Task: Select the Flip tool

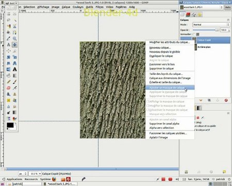Action: pos(9,69)
